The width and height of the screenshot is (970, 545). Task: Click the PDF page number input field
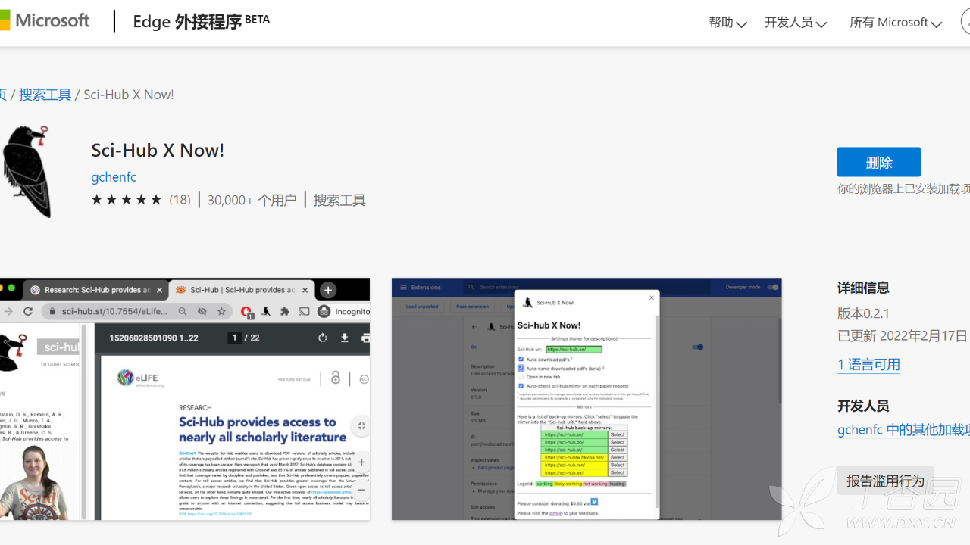[x=234, y=338]
